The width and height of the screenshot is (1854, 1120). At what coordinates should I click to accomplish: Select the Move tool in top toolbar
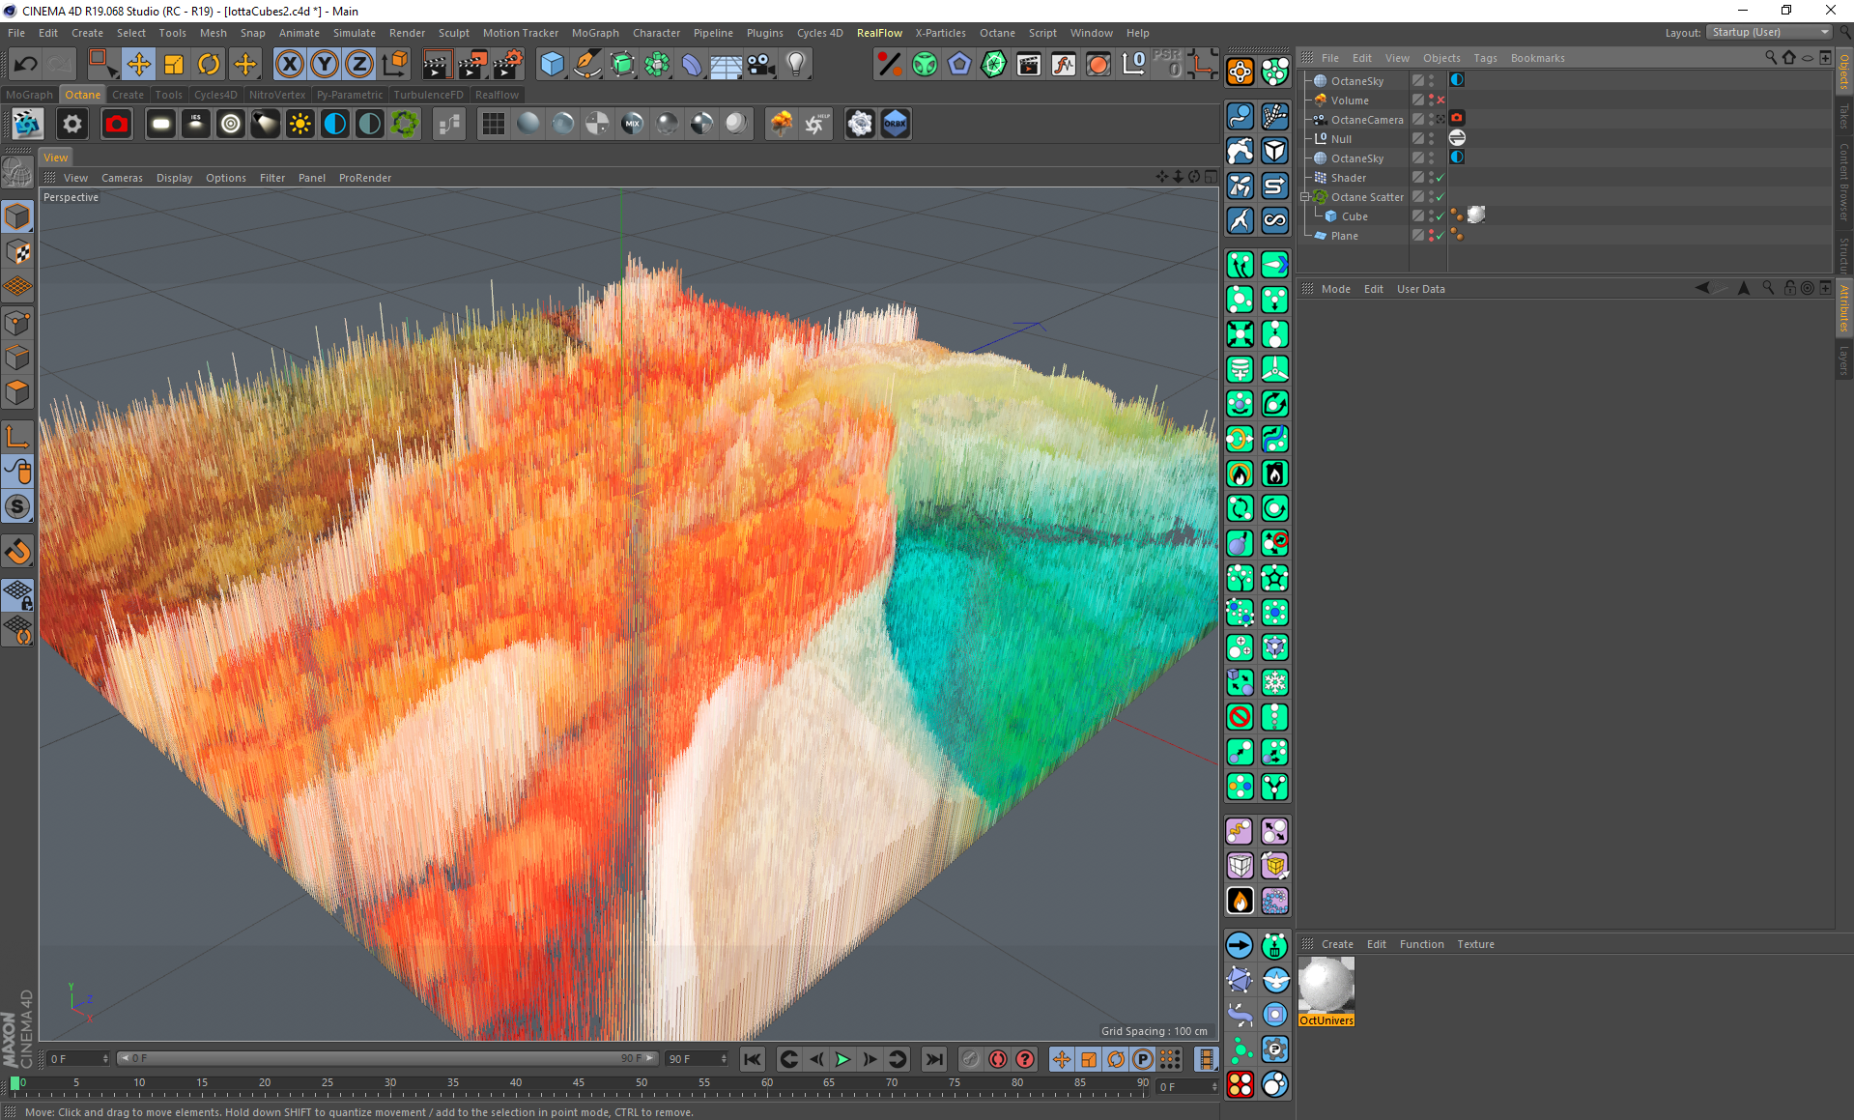coord(138,65)
